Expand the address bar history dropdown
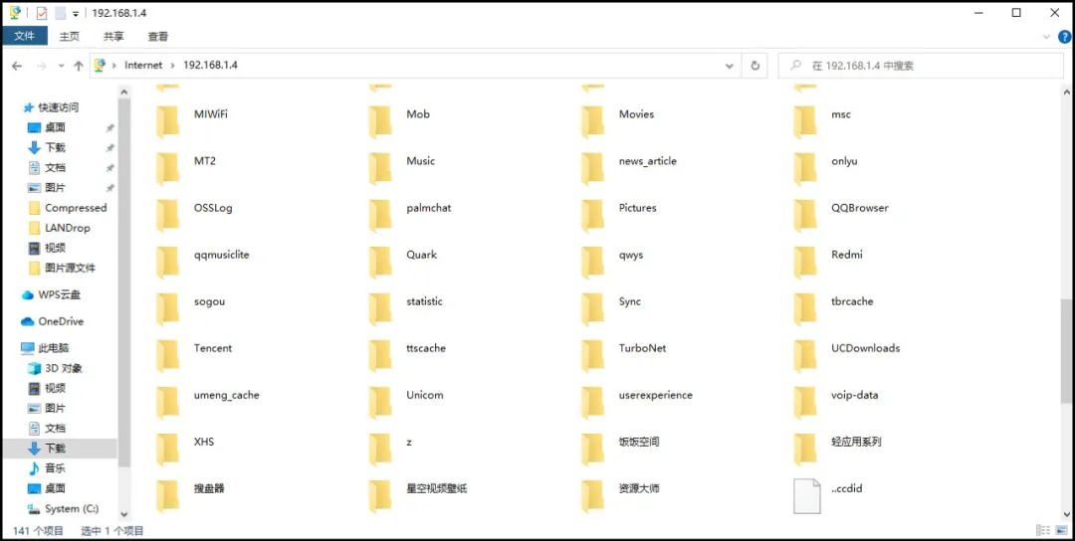 coord(730,66)
